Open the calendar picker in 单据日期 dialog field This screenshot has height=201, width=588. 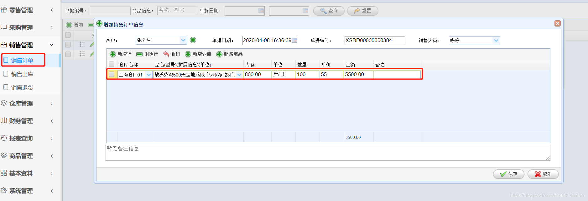[x=294, y=41]
